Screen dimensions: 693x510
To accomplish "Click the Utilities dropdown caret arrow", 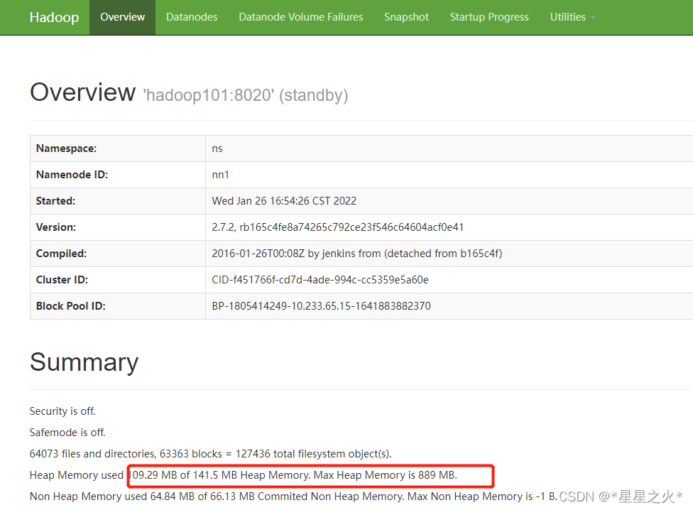I will [593, 18].
